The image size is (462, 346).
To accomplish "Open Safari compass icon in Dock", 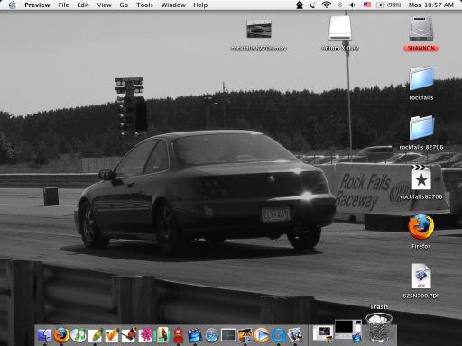I will [x=211, y=335].
